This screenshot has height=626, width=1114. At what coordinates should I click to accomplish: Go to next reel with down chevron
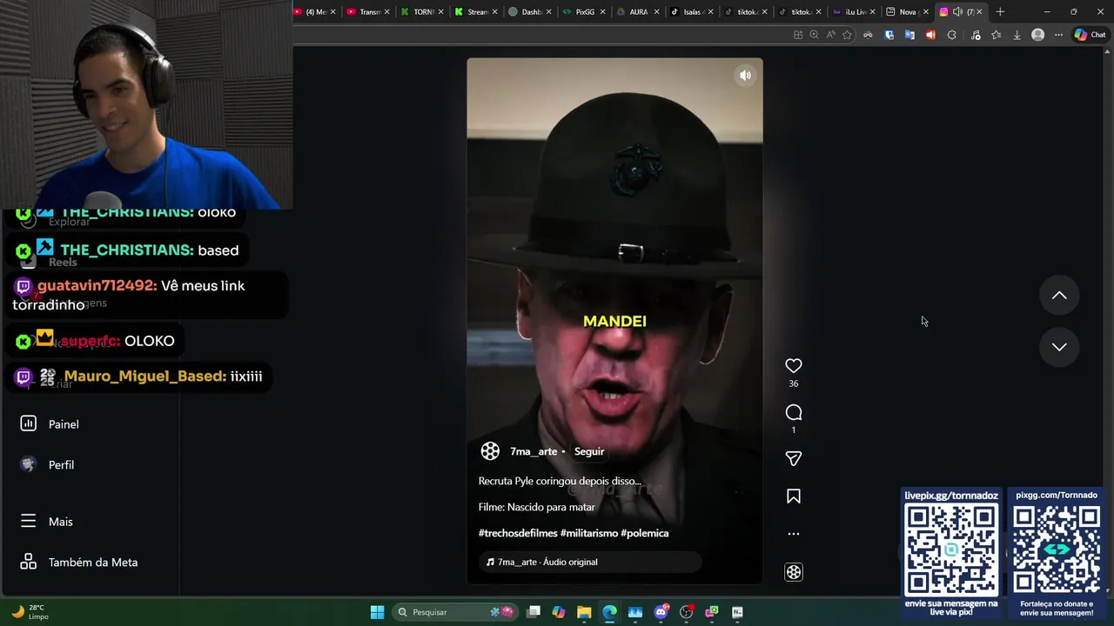tap(1059, 347)
